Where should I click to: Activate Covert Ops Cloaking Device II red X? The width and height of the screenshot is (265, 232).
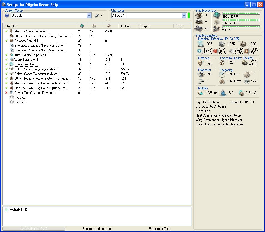[6, 93]
